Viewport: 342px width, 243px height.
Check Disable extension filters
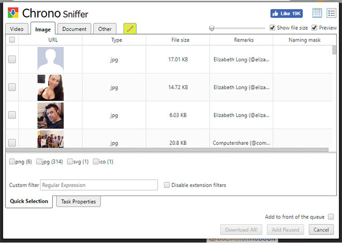[x=167, y=185]
